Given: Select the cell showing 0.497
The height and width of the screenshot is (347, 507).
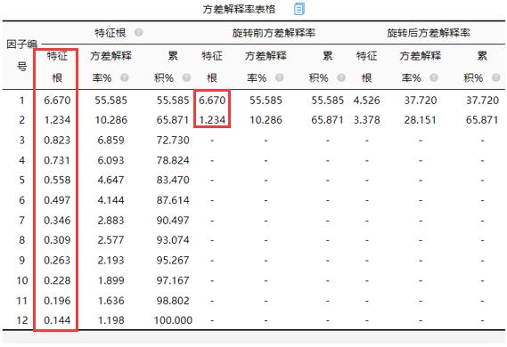Looking at the screenshot, I should (57, 200).
